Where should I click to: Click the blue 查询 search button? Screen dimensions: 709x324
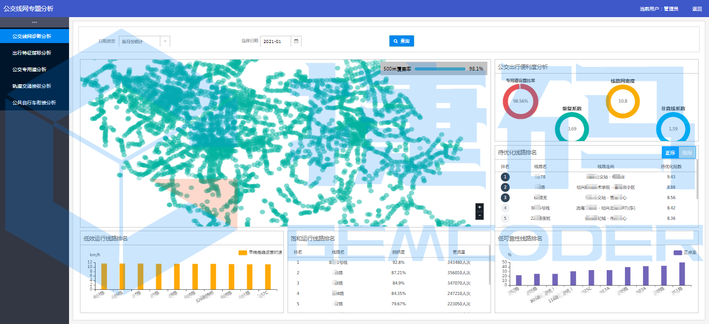[x=401, y=41]
